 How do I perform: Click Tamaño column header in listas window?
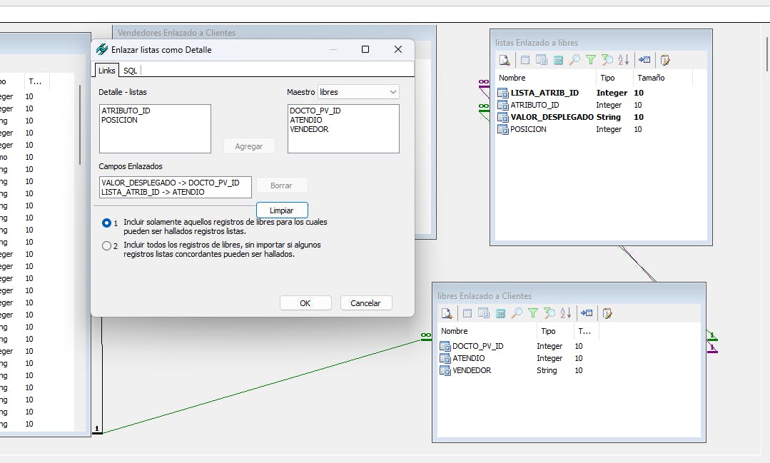(x=662, y=78)
